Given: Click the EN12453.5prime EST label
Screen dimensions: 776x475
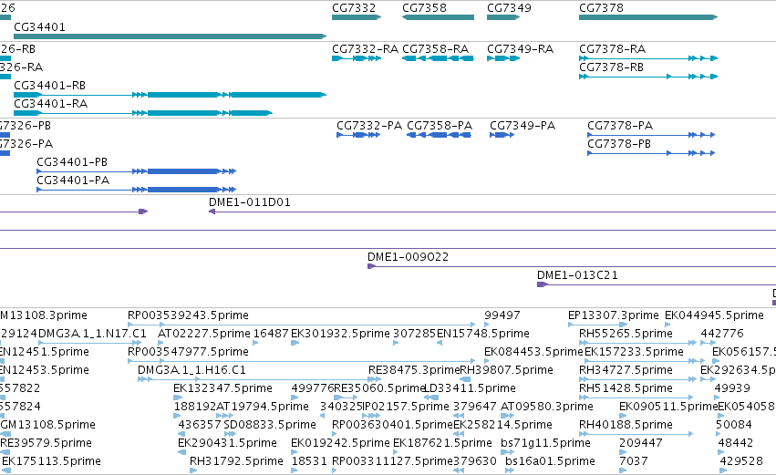Looking at the screenshot, I should (45, 370).
